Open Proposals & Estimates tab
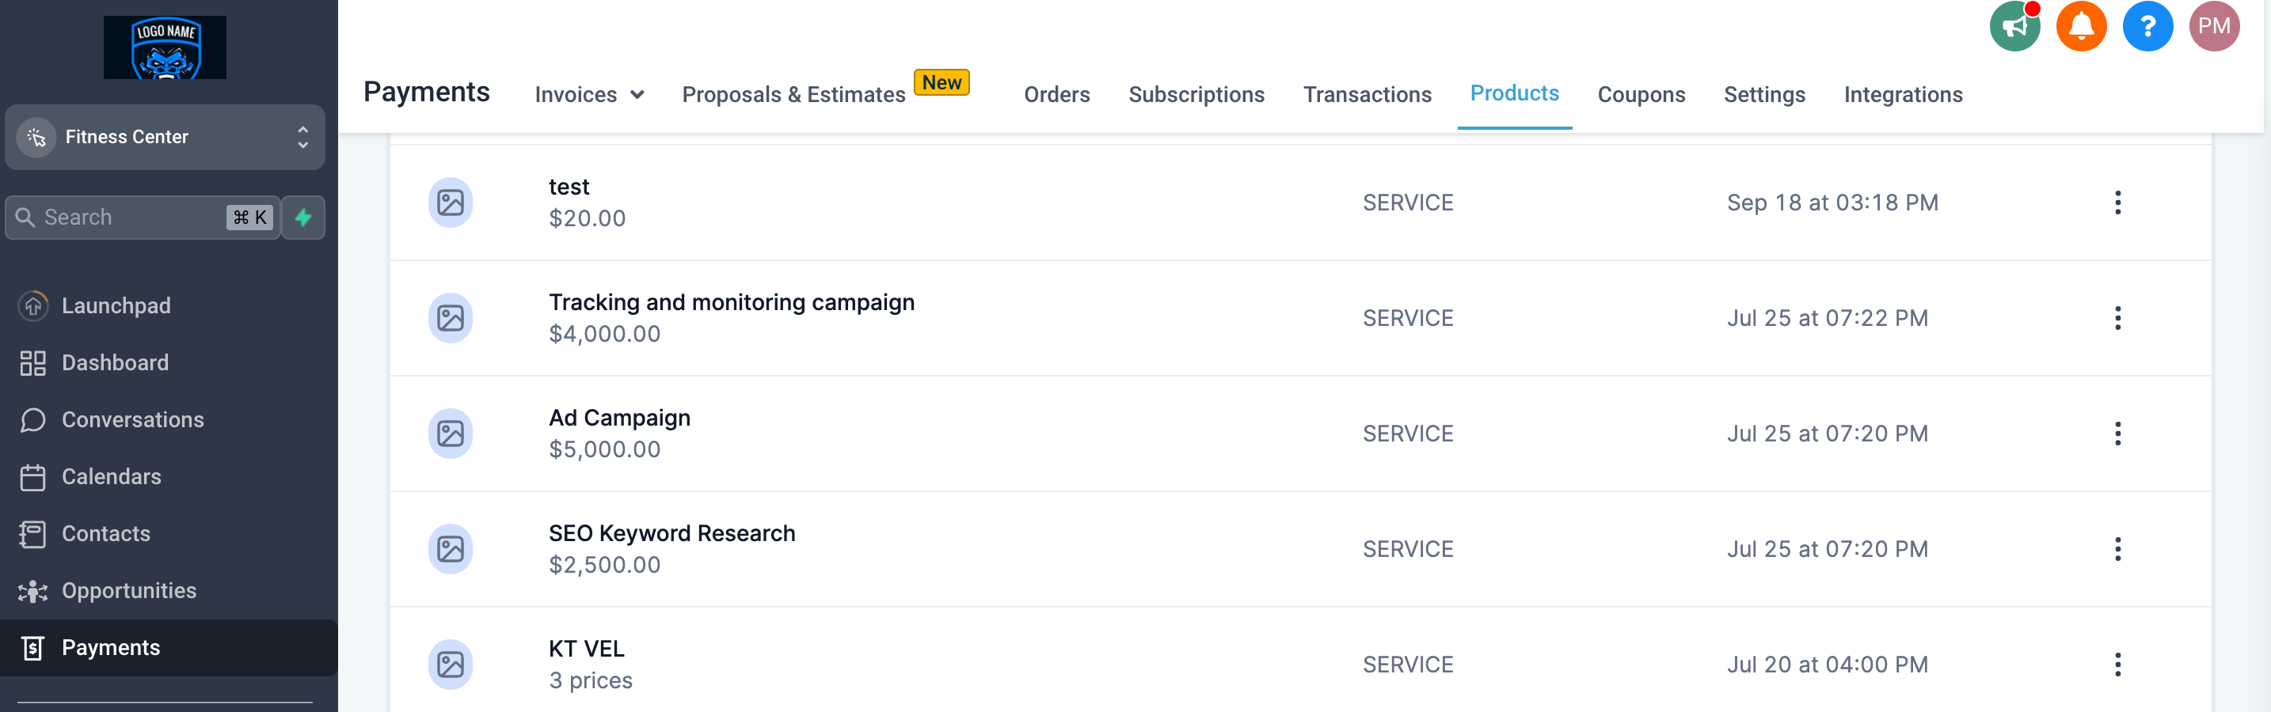2271x712 pixels. coord(793,94)
